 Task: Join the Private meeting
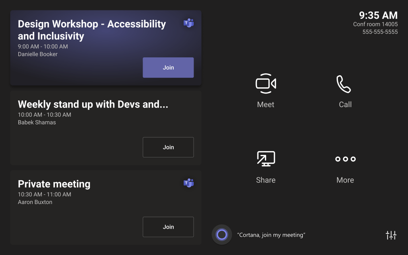pos(168,227)
